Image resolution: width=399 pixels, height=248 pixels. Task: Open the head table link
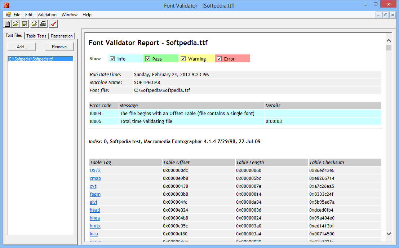(95, 210)
